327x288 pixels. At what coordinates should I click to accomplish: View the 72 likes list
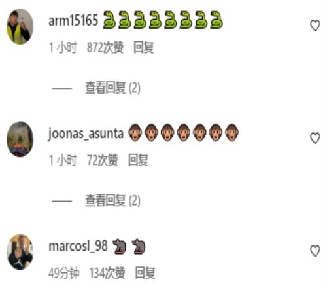pos(103,160)
